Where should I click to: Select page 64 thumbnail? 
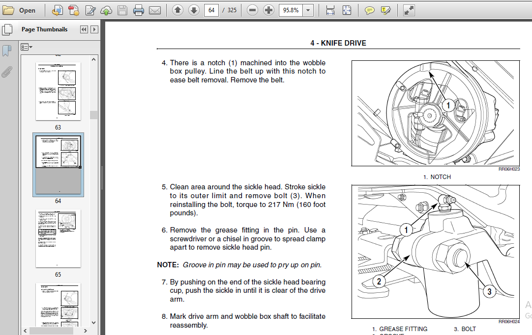[x=59, y=165]
